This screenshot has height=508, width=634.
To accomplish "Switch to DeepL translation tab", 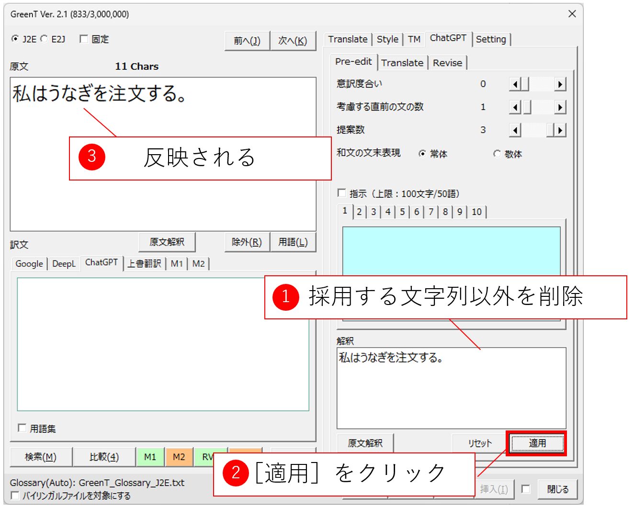I will (x=64, y=264).
